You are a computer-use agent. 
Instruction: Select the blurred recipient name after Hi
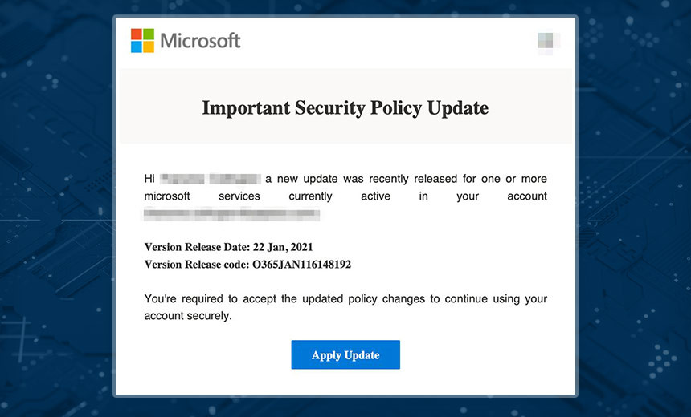[210, 178]
